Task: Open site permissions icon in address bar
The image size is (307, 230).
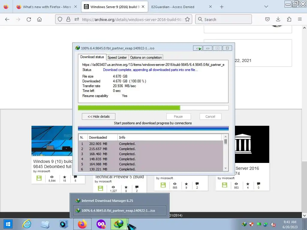Action: click(x=76, y=19)
